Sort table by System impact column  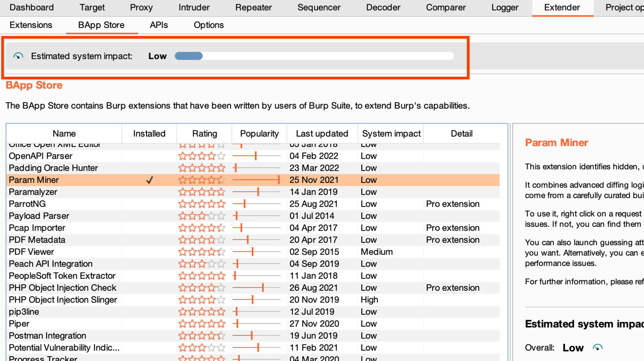(x=391, y=134)
